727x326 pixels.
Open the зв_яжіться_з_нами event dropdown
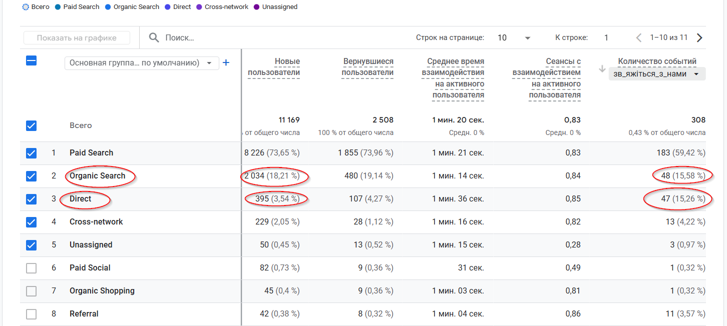point(657,74)
